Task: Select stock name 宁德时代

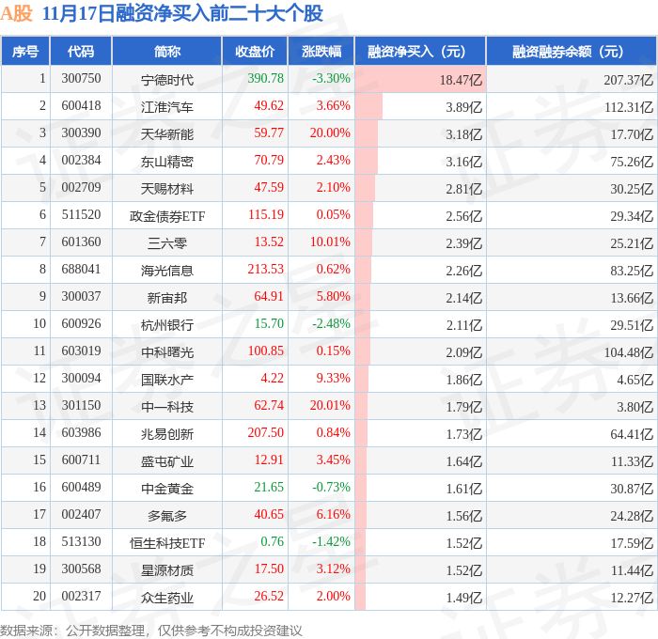Action: click(x=167, y=79)
